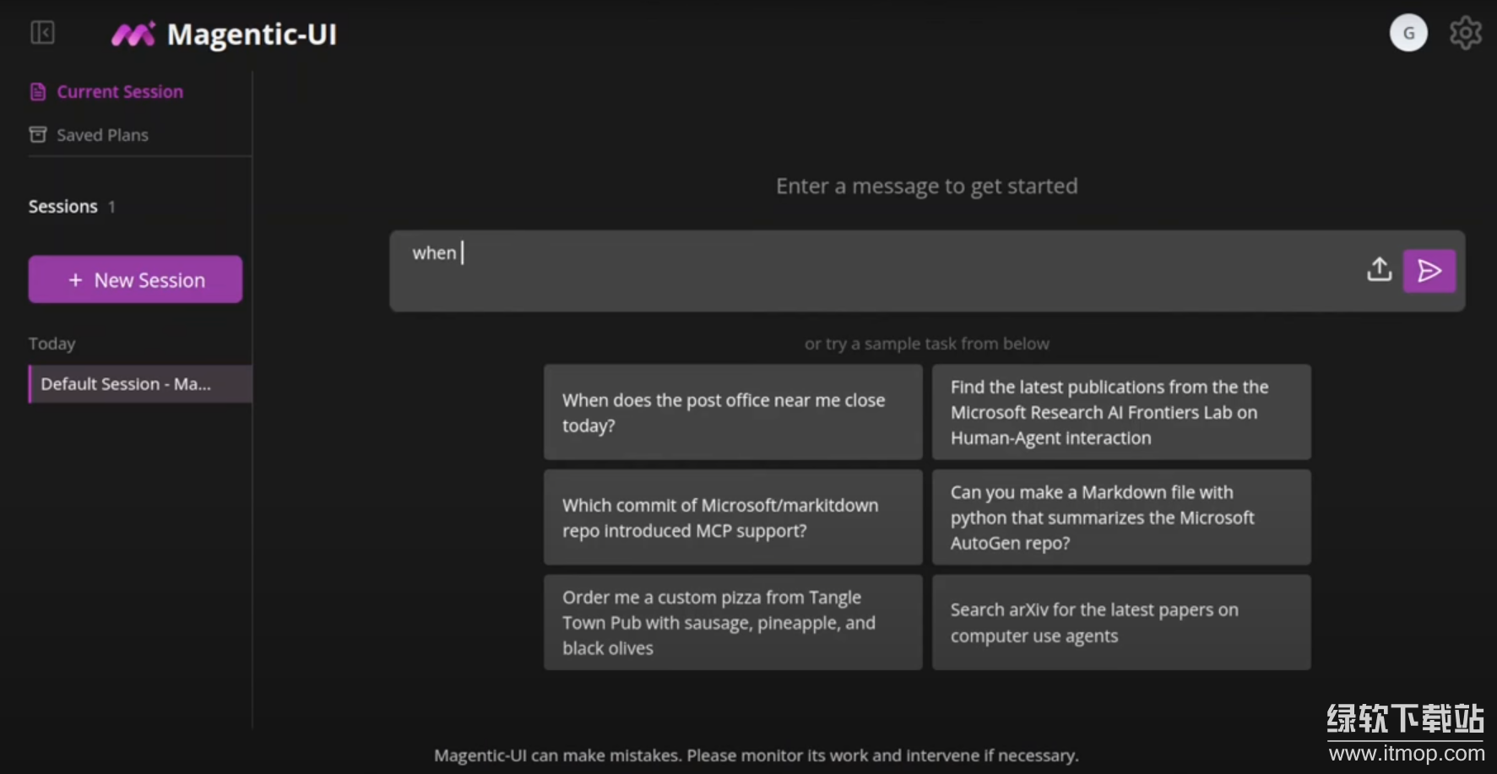The image size is (1497, 774).
Task: Choose the Markdown file AutoGen sample task
Action: pyautogui.click(x=1120, y=517)
